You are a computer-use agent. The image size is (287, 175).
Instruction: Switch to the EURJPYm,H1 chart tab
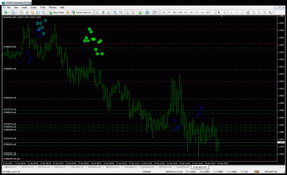[60, 167]
